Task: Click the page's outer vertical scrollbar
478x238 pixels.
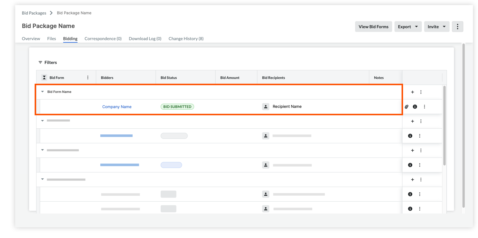Action: 463,125
